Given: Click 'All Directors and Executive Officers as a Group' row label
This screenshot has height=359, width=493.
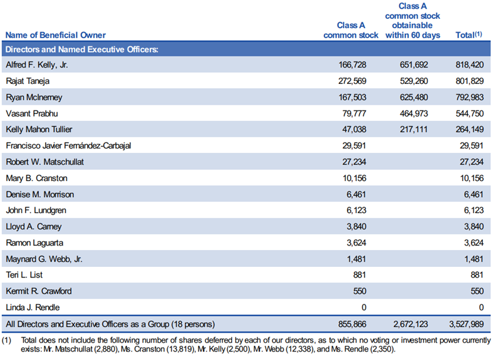Looking at the screenshot, I should tap(110, 325).
